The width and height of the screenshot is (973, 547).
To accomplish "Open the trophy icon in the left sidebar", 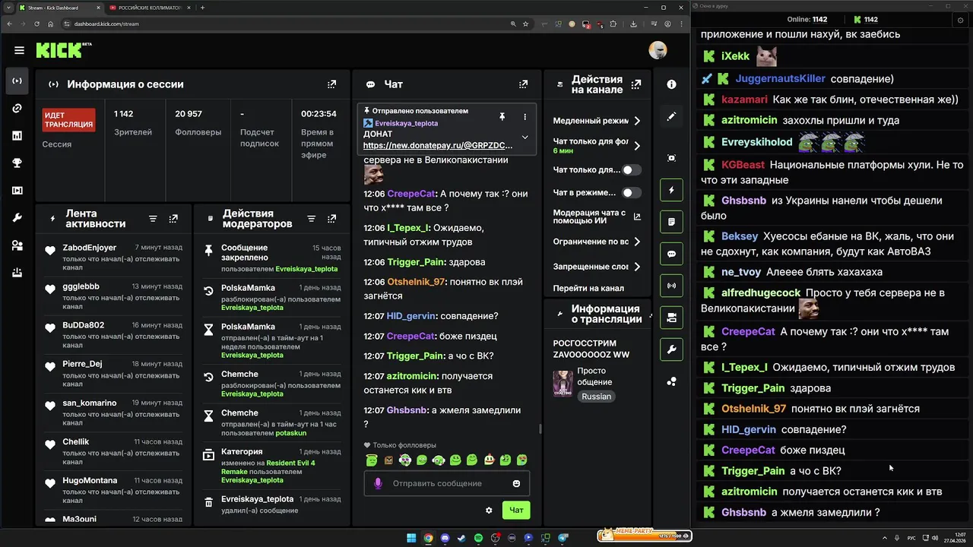I will pos(17,163).
